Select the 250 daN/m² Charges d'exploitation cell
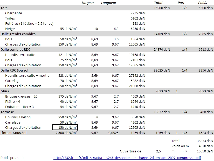This screenshot has height=161, width=214. [68, 86]
